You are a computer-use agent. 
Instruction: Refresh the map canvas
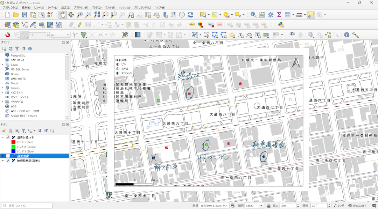(190, 15)
